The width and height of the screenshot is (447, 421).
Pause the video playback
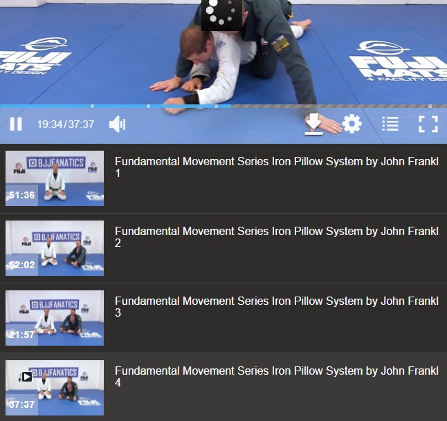click(x=16, y=124)
